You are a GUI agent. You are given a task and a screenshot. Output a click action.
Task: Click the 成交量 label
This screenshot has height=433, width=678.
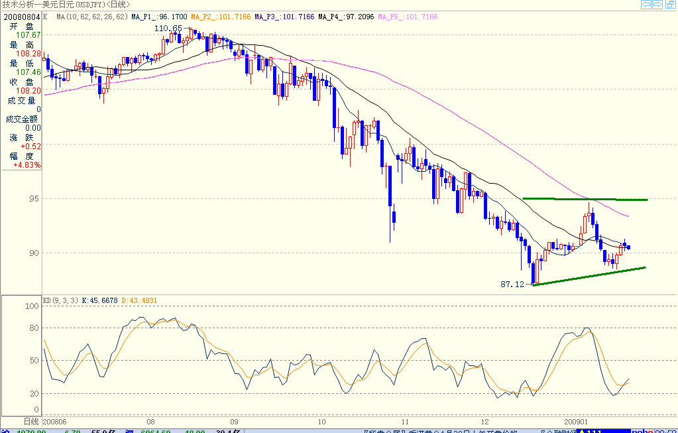click(22, 100)
